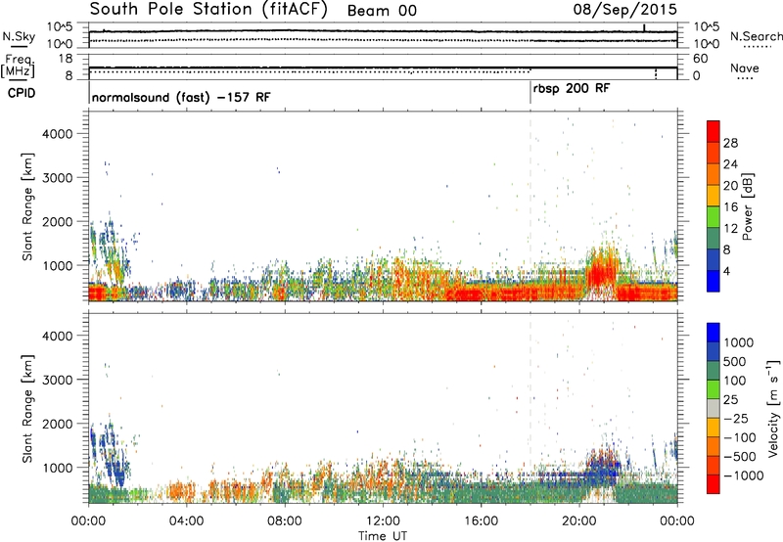The height and width of the screenshot is (542, 783).
Task: Pick the light green 12–16 dB Power swatch
Action: 714,216
